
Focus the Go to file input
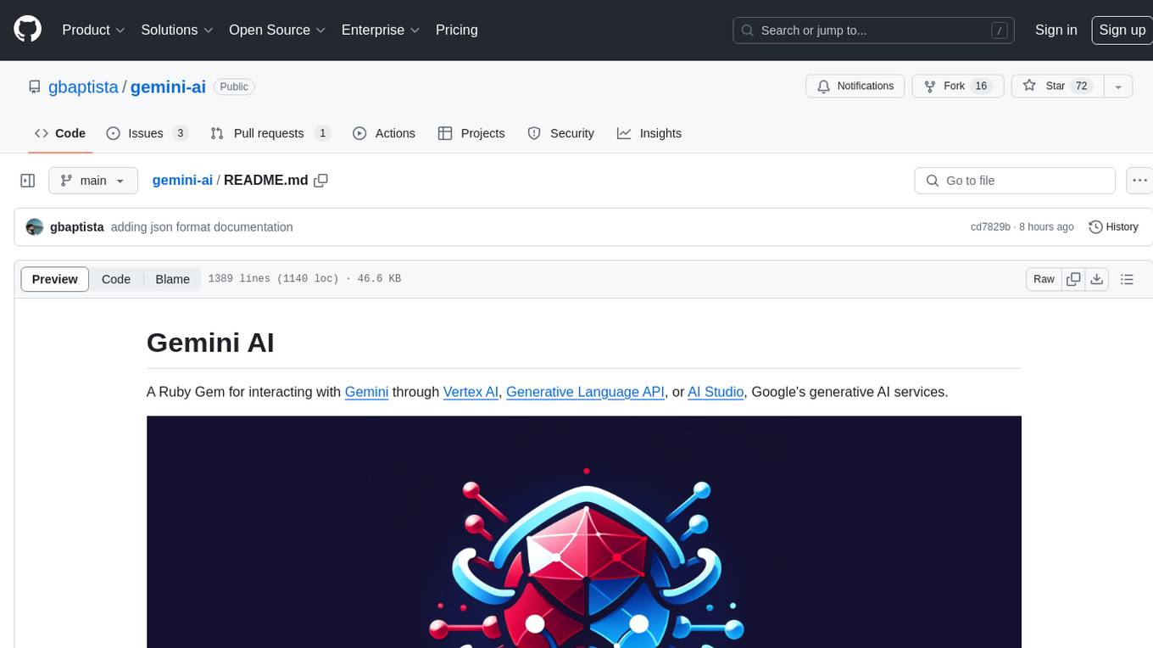coord(1015,181)
